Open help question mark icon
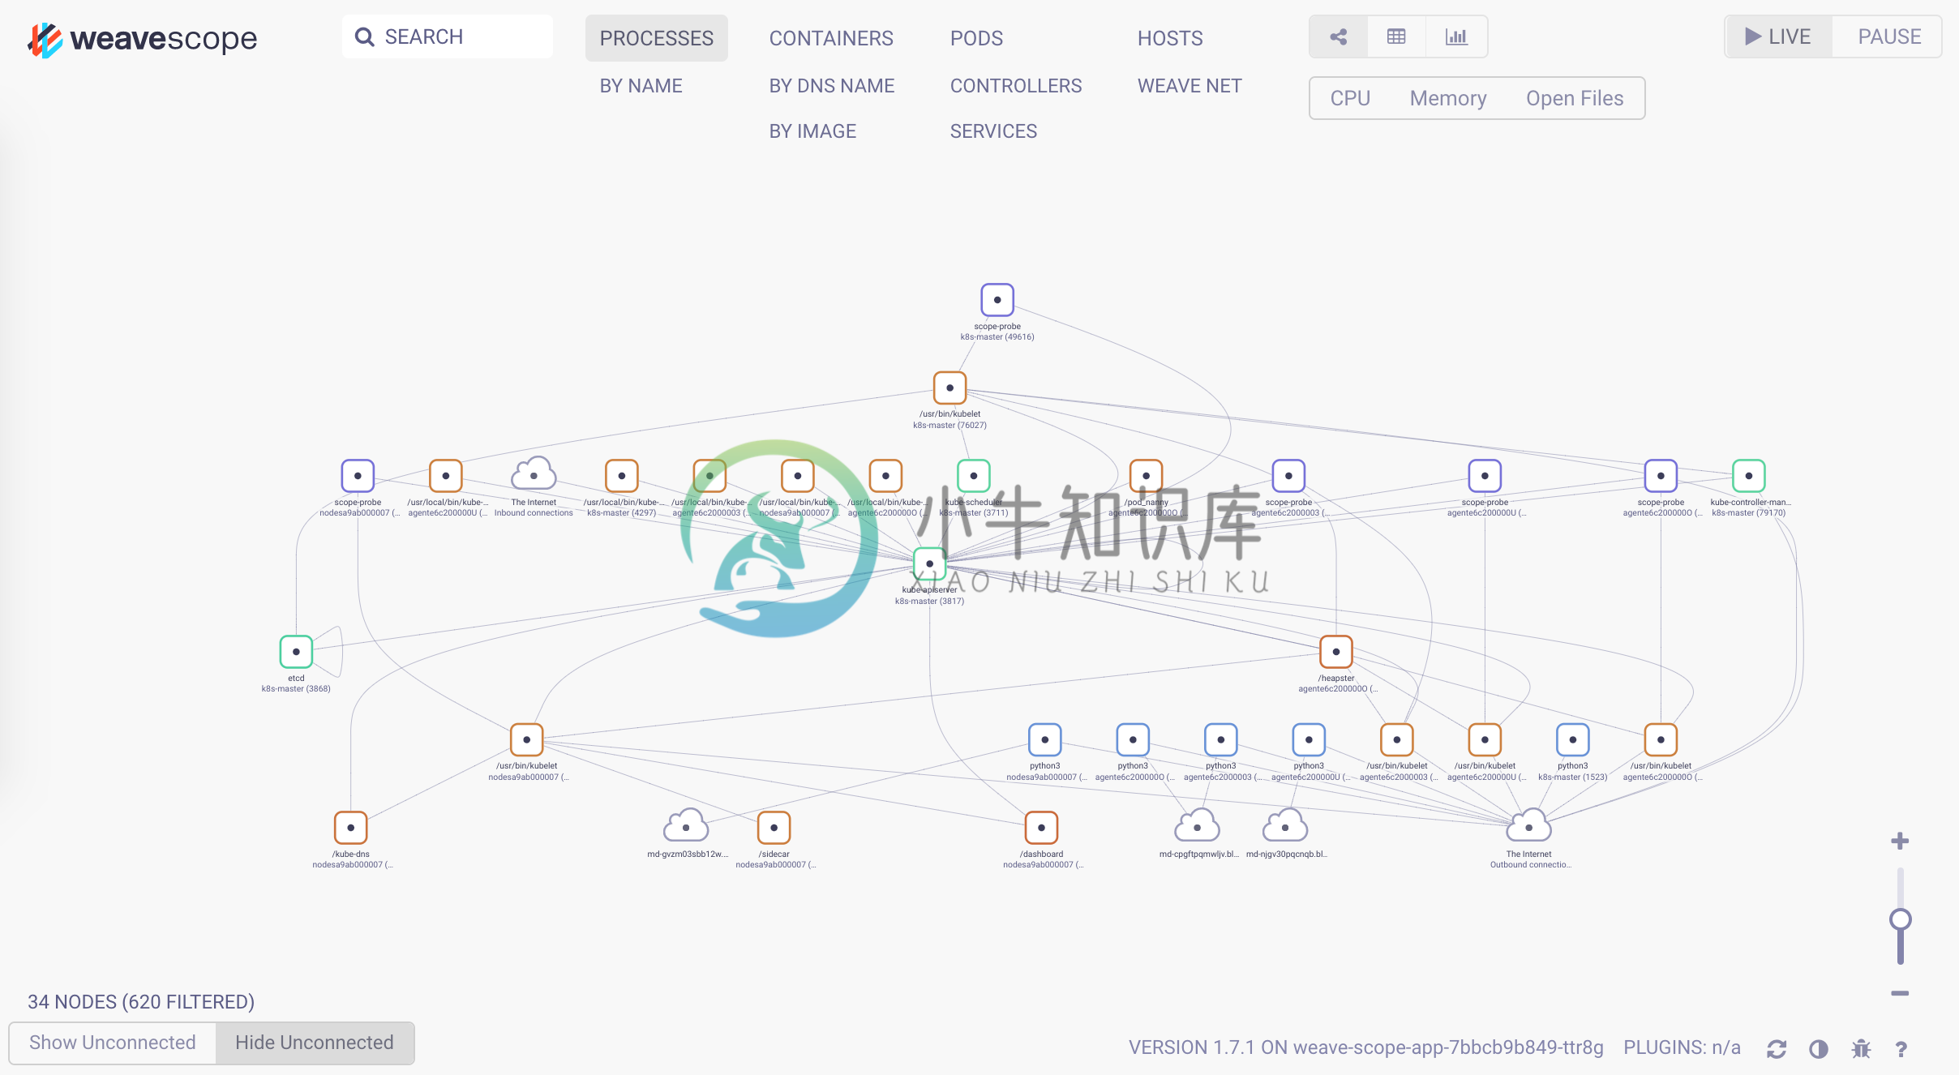Screen dimensions: 1959x1075 point(1901,1049)
